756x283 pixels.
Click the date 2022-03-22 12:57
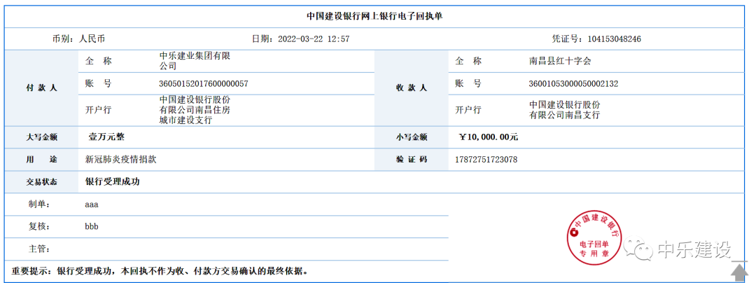point(314,39)
